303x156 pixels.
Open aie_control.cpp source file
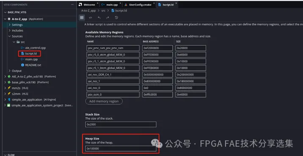33,48
